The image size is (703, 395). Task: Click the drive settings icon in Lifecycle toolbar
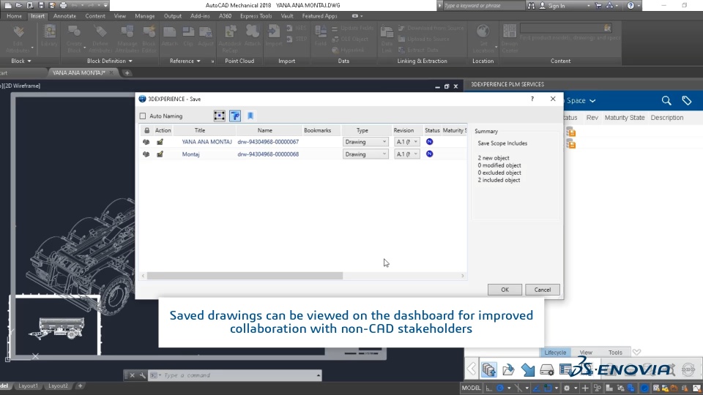tap(547, 369)
